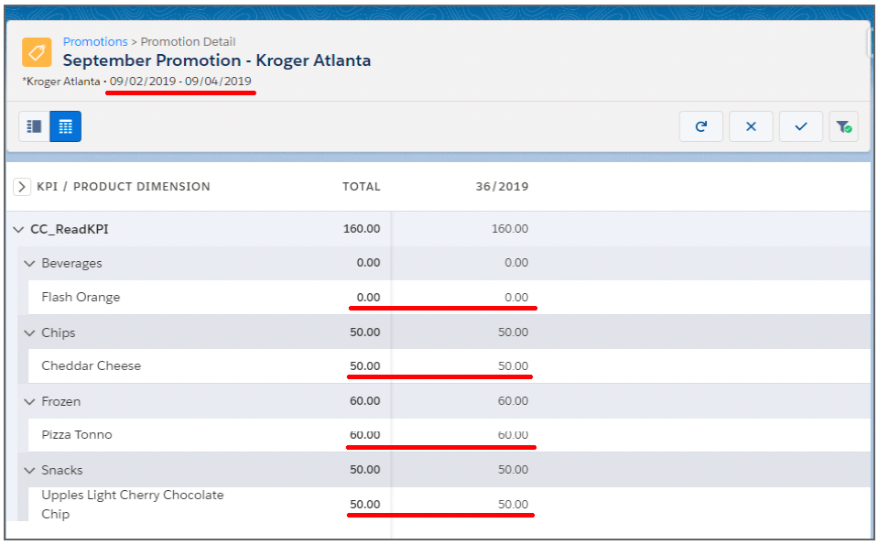Click the checkmark save icon button
878x545 pixels.
pyautogui.click(x=801, y=126)
